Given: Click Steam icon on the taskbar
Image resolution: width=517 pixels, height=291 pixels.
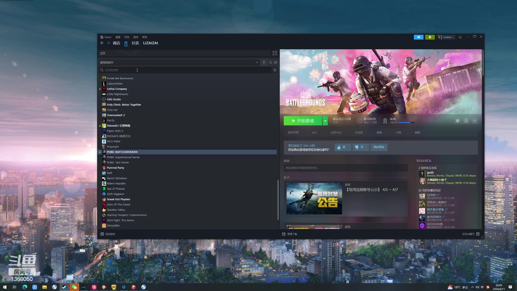Looking at the screenshot, I should tap(64, 287).
